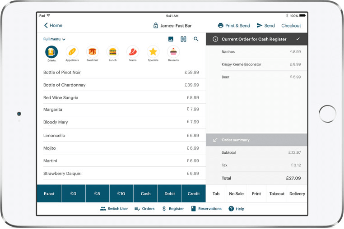Add Bottle of Chardonnay to order
The width and height of the screenshot is (344, 229).
tap(121, 85)
